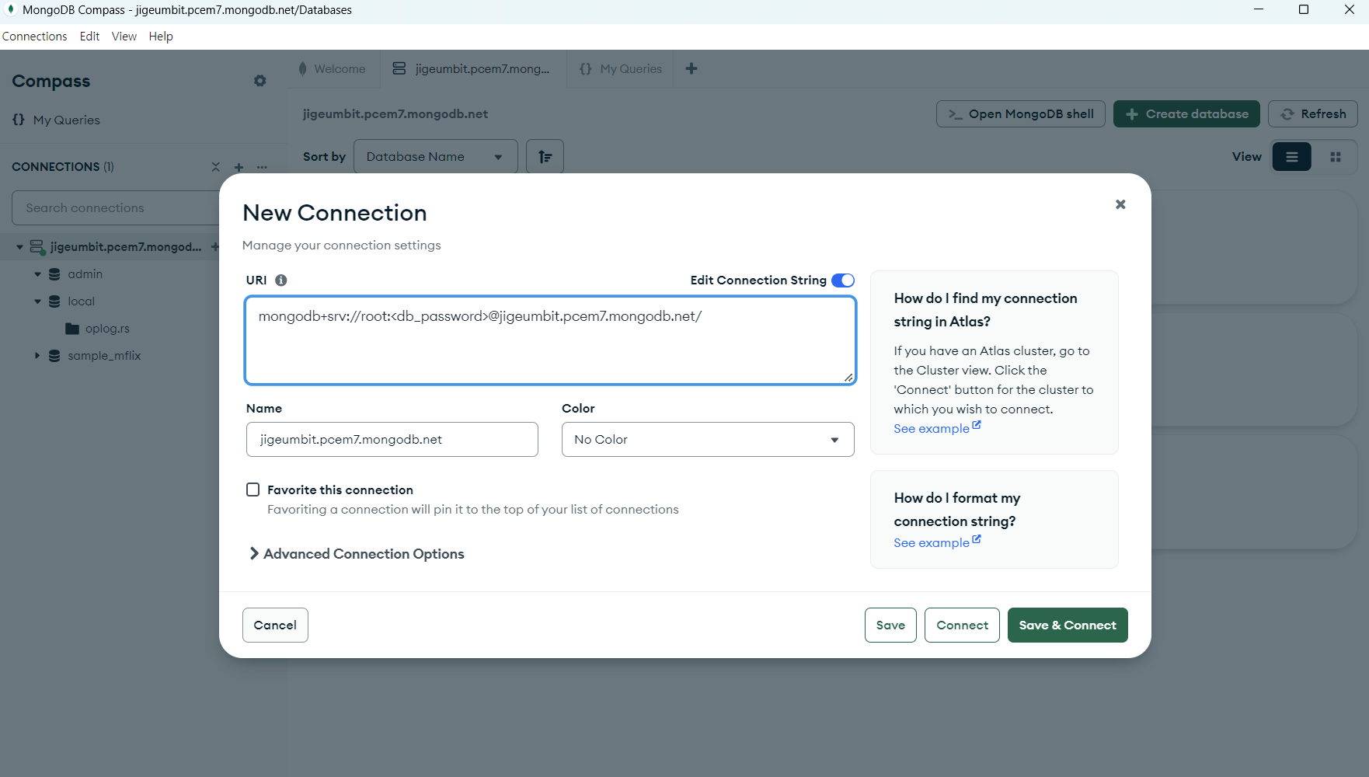
Task: Collapse the jigeumbit.pcem7 connection tree
Action: (x=19, y=247)
